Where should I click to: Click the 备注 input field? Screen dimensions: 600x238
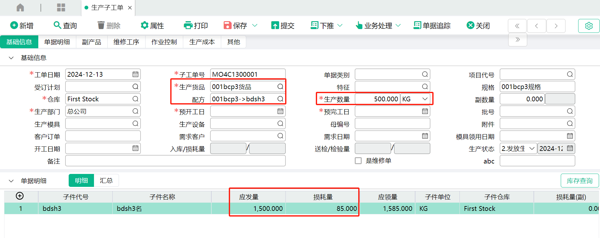pyautogui.click(x=175, y=161)
